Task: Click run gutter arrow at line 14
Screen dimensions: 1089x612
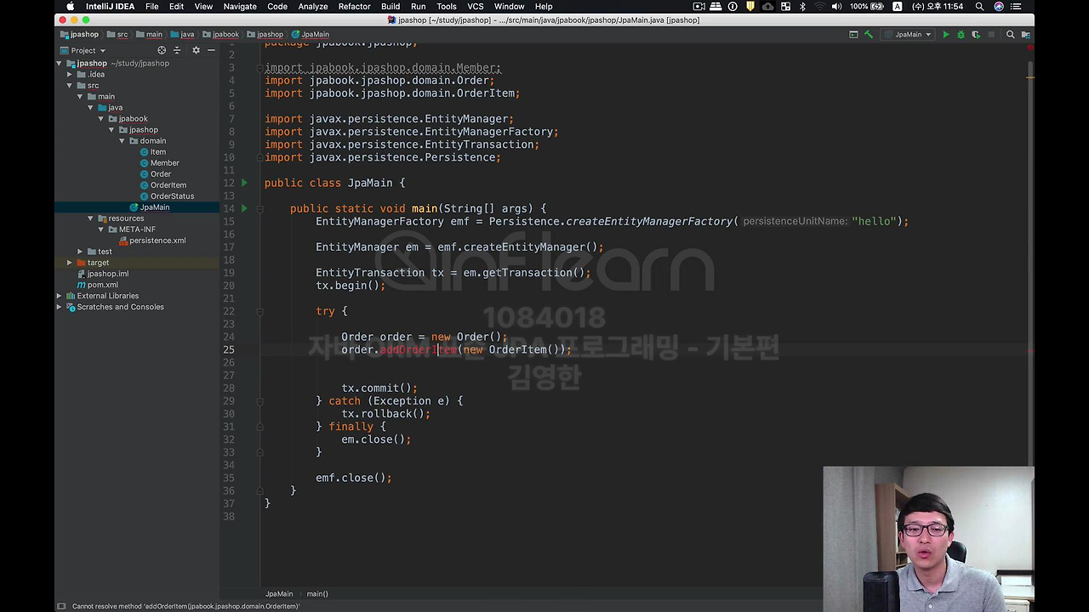Action: [244, 208]
